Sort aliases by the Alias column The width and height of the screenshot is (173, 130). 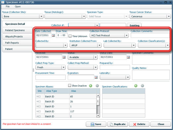click(83, 91)
